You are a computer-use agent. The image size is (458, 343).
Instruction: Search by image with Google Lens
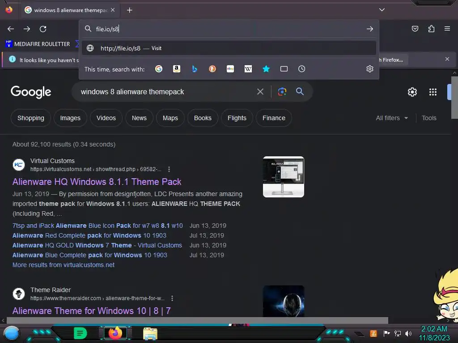pyautogui.click(x=282, y=92)
